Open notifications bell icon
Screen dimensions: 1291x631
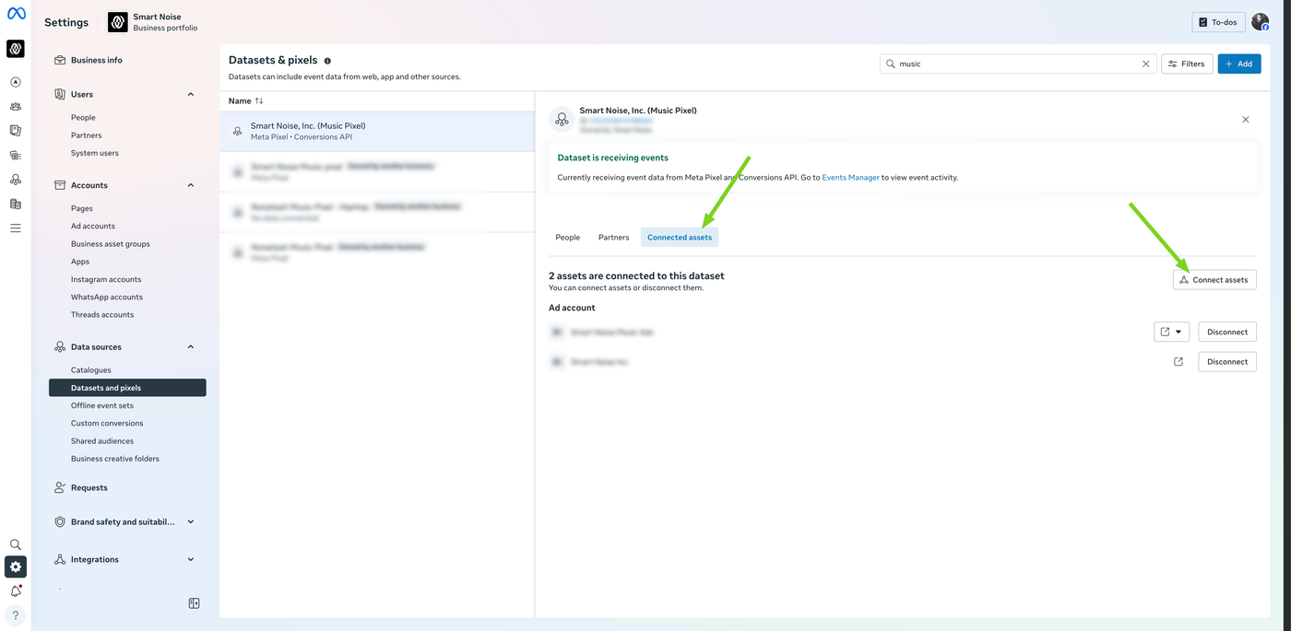tap(16, 590)
